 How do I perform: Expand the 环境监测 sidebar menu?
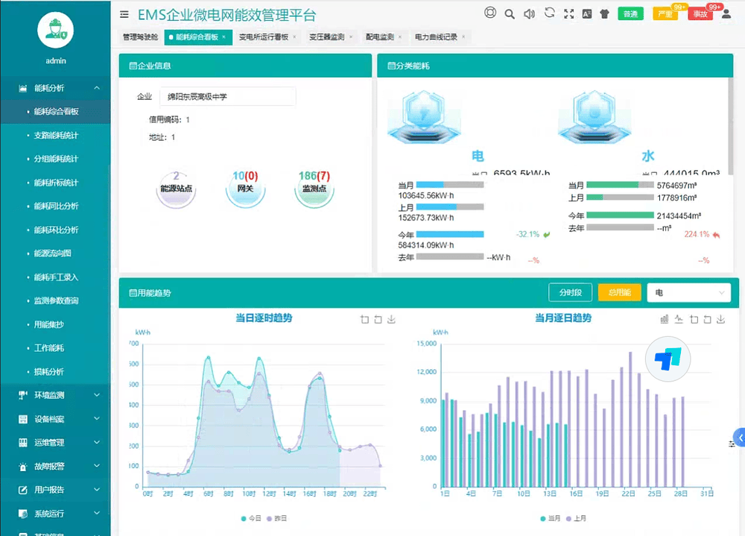pos(56,395)
